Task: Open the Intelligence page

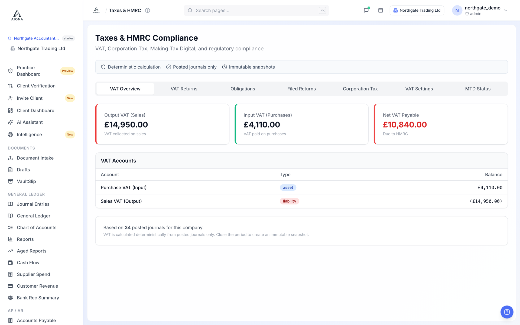Action: (41, 135)
